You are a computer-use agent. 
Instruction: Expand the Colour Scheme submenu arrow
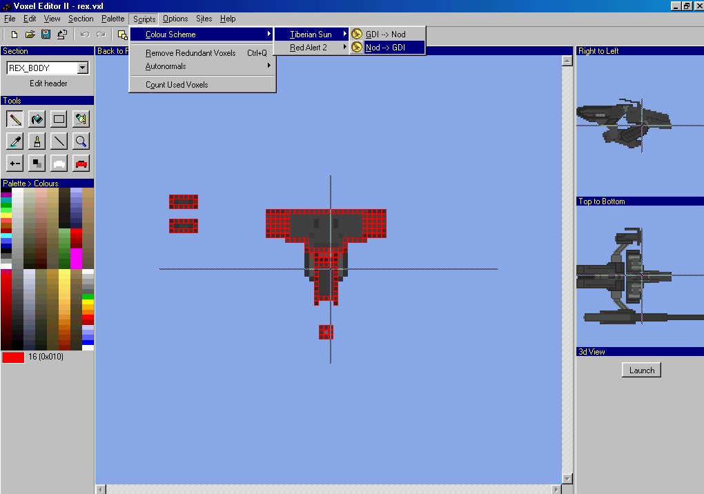click(269, 34)
